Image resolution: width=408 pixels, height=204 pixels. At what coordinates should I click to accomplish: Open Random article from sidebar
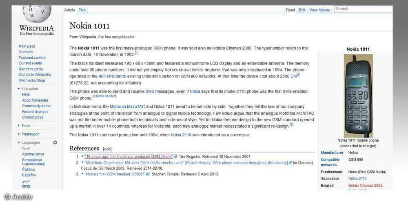pos(31,69)
